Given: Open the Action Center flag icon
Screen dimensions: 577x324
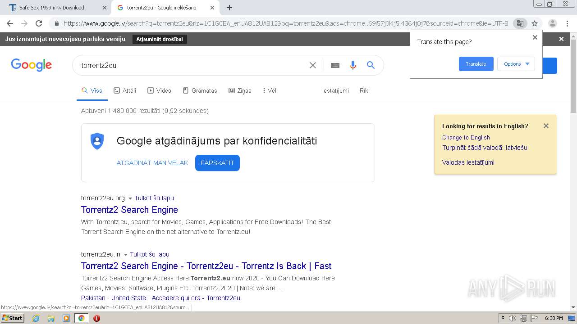Looking at the screenshot, I should pyautogui.click(x=534, y=318).
